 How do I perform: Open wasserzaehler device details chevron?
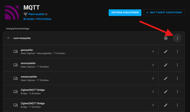(x=153, y=78)
